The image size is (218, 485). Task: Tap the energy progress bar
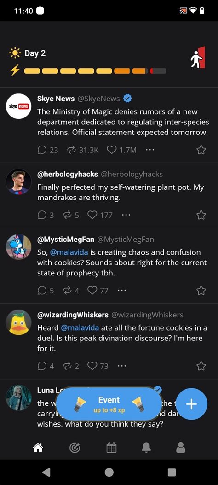[x=95, y=71]
